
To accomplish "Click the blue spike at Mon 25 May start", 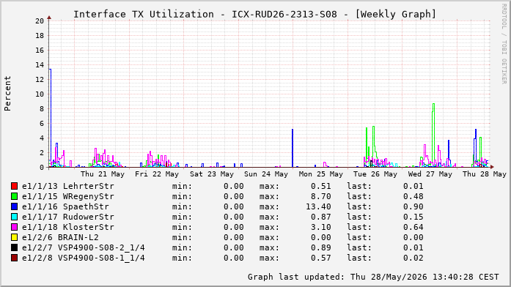I will pyautogui.click(x=293, y=148).
